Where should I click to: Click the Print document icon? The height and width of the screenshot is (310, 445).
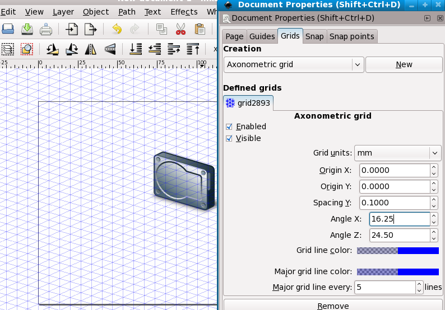[46, 29]
